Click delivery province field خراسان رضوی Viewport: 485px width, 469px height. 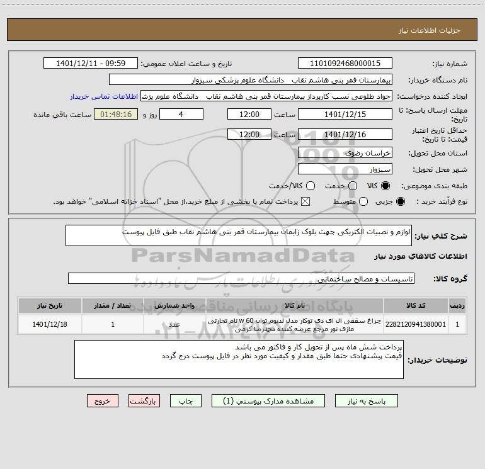pyautogui.click(x=345, y=152)
